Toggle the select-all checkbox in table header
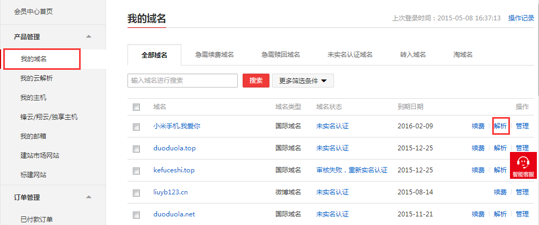The image size is (539, 225). (136, 107)
